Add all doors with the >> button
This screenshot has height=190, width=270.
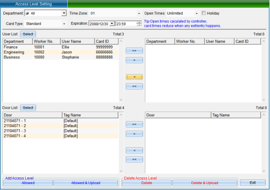[x=135, y=124]
